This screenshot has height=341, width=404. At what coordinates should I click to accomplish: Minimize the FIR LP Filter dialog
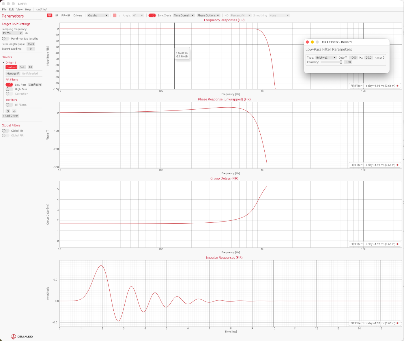tap(312, 42)
